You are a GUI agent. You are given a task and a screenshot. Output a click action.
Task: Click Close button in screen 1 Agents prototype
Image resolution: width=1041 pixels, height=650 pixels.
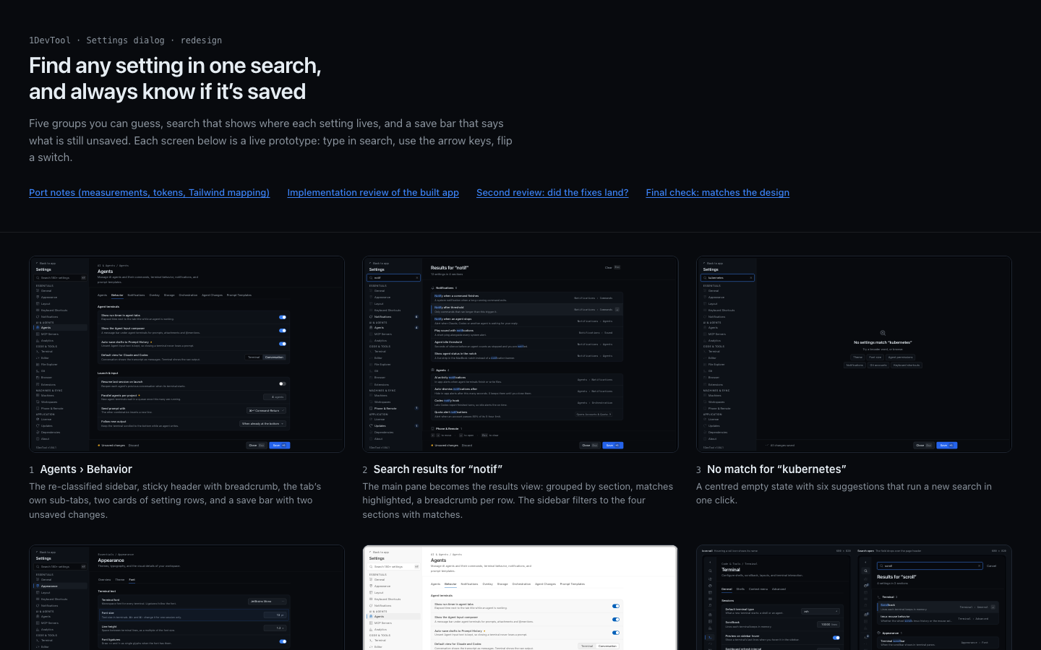click(257, 445)
